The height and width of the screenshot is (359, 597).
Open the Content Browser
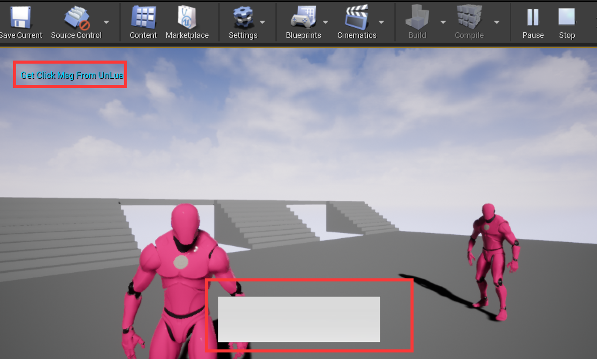[143, 17]
